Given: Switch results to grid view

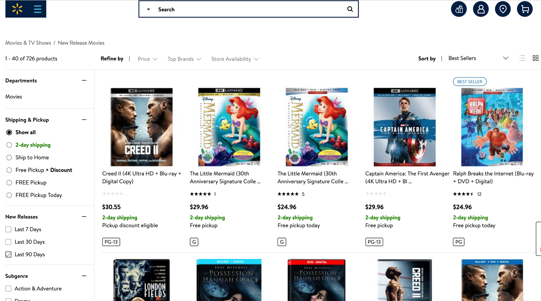Looking at the screenshot, I should [536, 58].
